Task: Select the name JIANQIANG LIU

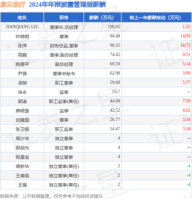Action: (x=22, y=27)
